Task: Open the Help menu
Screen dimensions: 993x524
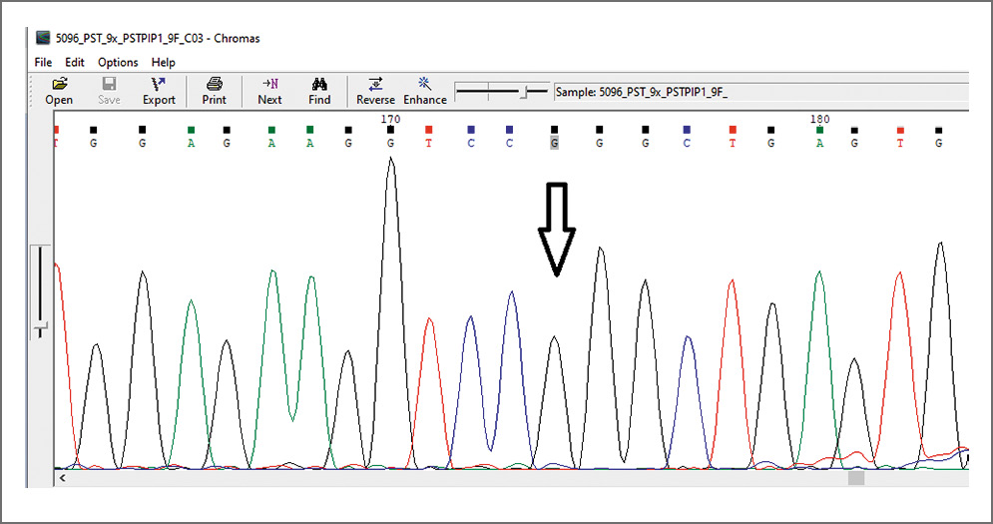Action: click(x=163, y=62)
